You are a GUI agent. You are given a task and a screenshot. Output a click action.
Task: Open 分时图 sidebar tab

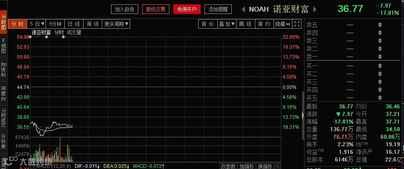pyautogui.click(x=4, y=22)
